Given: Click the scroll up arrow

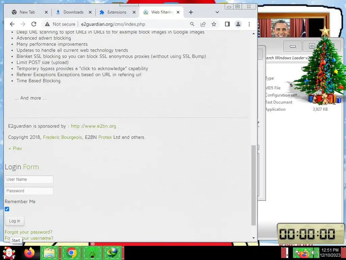Looking at the screenshot, I should (x=253, y=34).
